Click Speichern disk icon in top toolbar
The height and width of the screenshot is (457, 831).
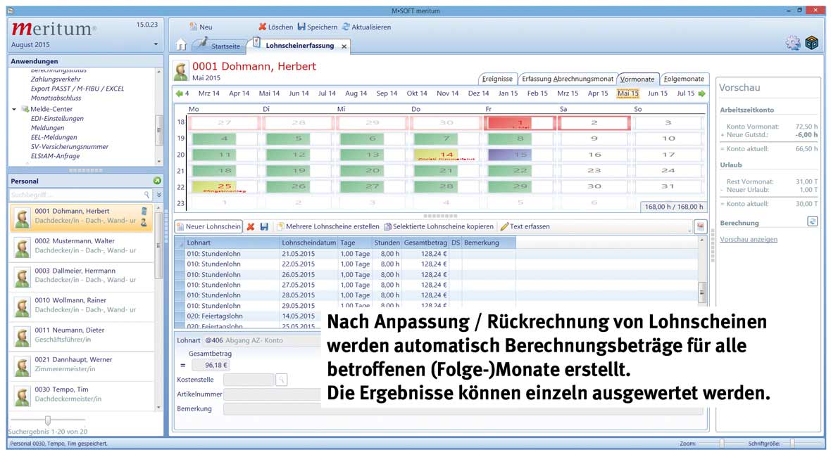301,27
